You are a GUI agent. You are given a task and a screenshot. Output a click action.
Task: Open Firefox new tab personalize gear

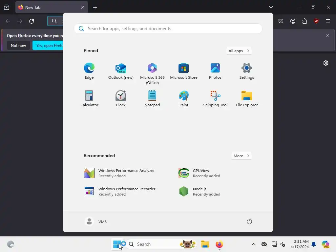tap(326, 63)
